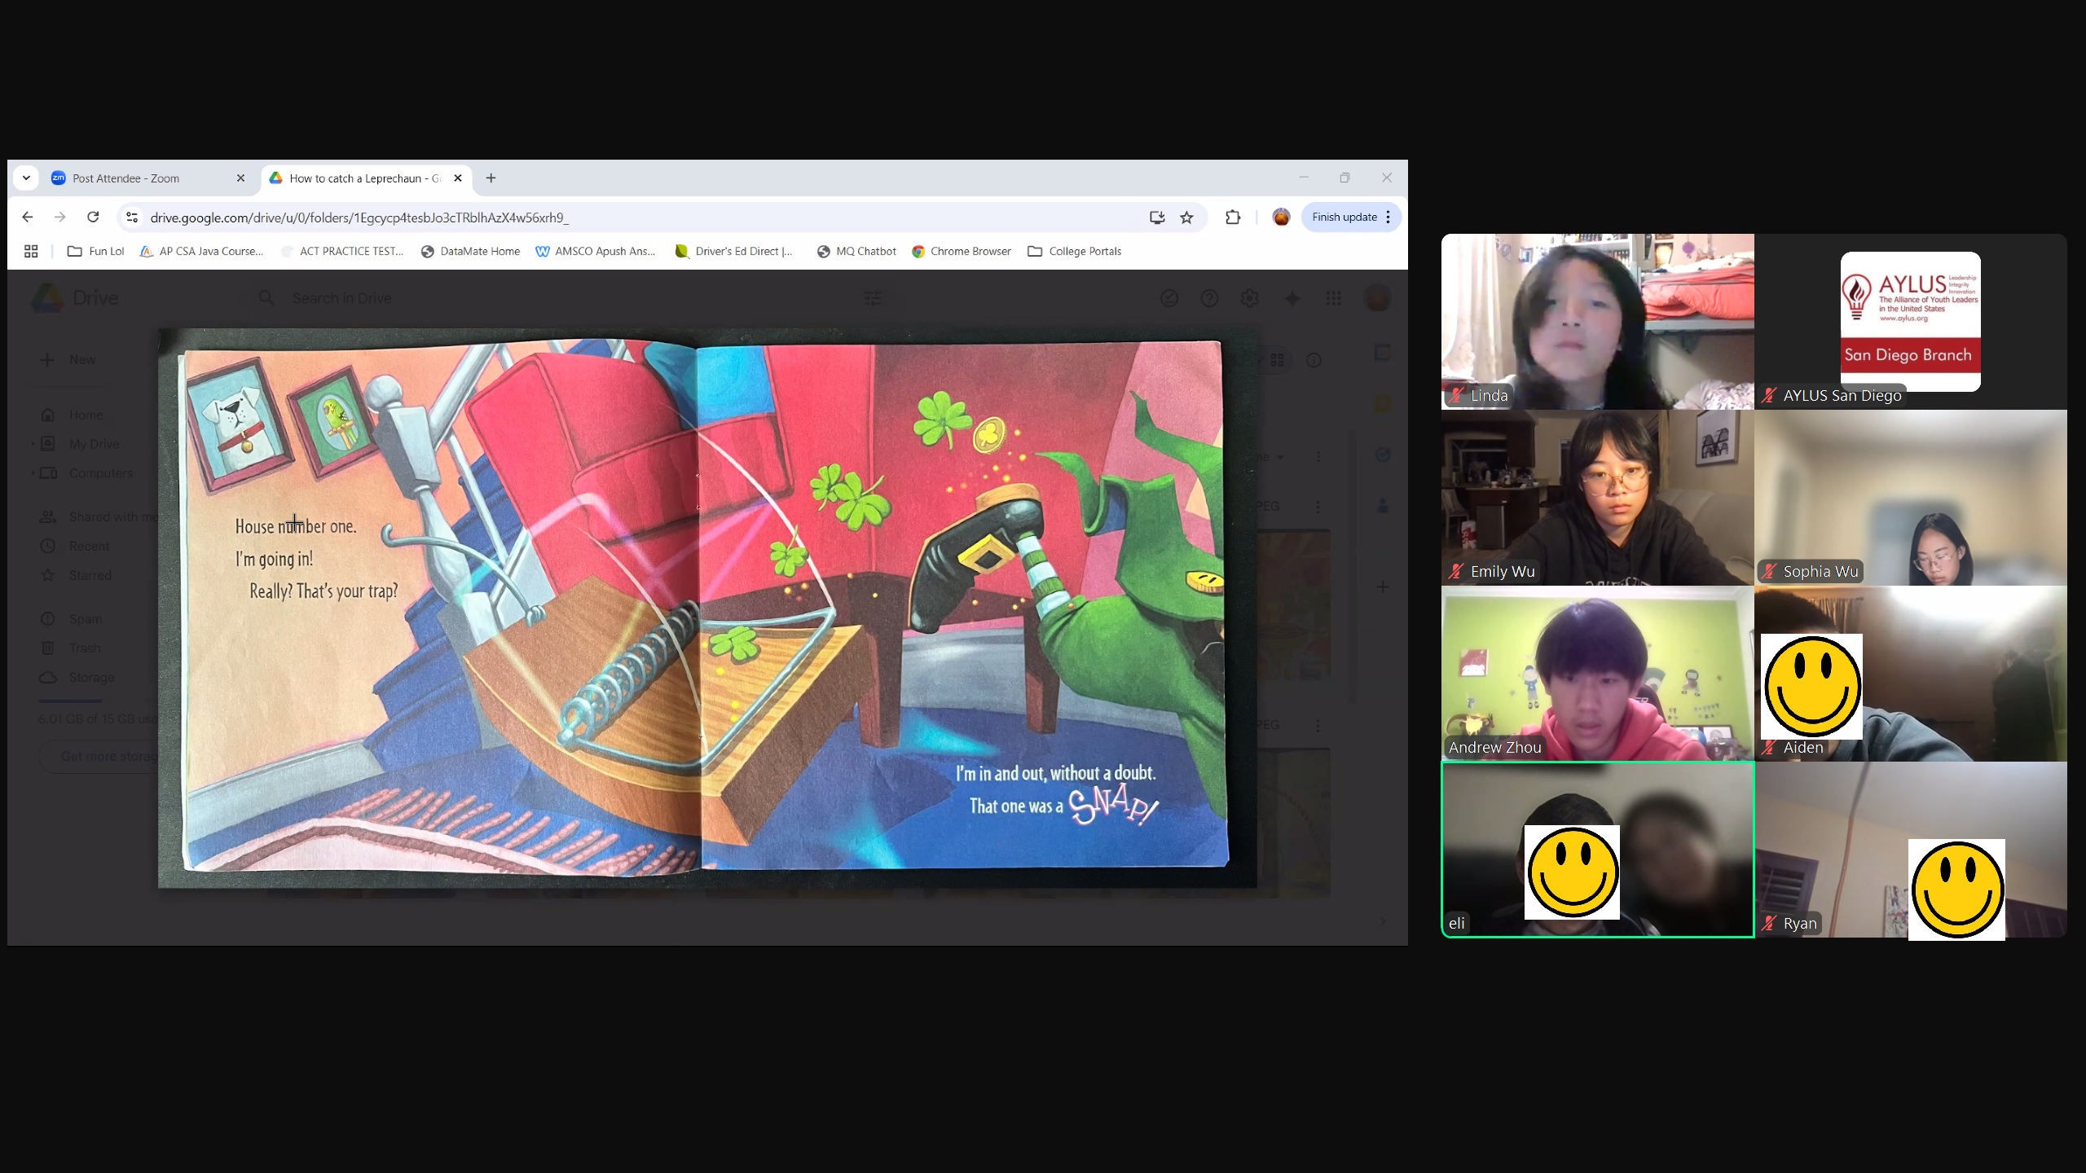Click the Finish update button
The image size is (2086, 1173).
tap(1344, 217)
